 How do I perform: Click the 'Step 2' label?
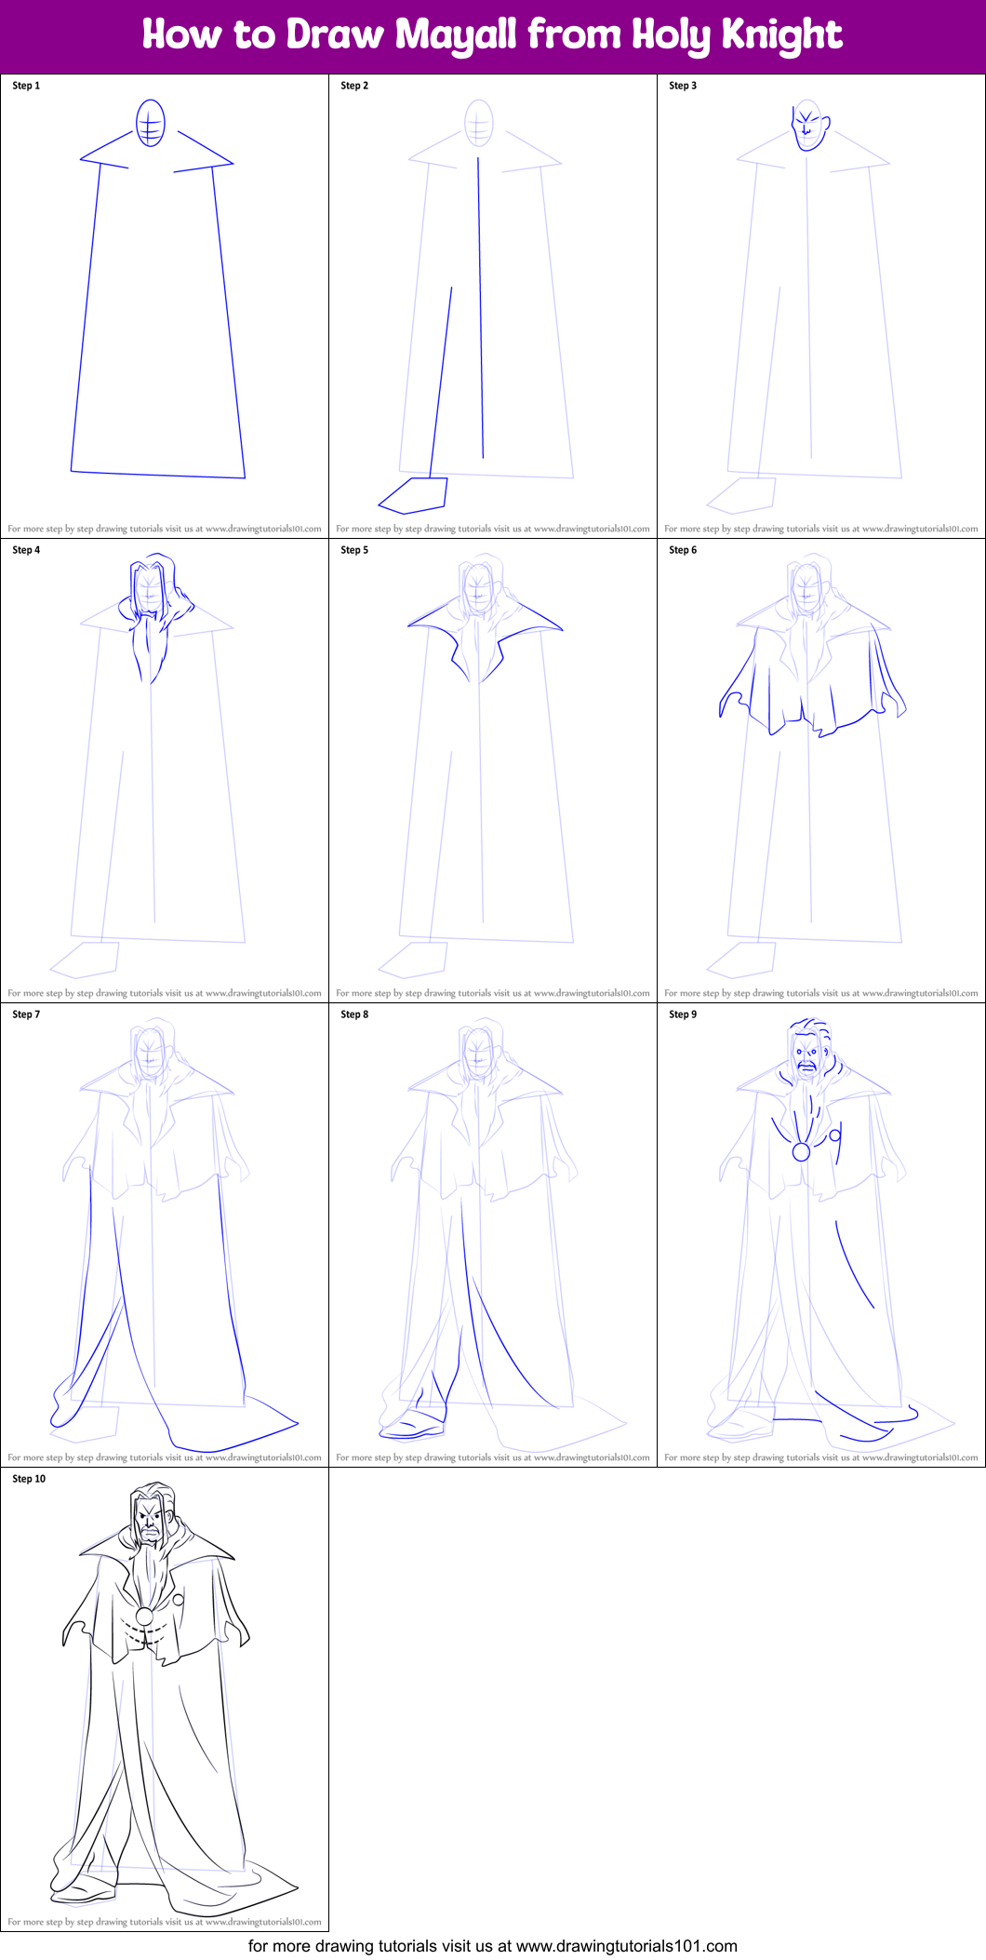pyautogui.click(x=354, y=86)
